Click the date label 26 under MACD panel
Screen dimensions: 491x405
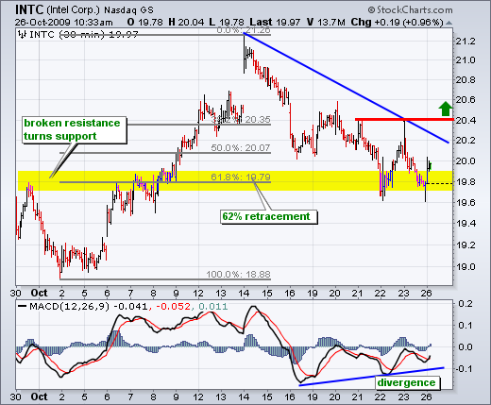[426, 397]
